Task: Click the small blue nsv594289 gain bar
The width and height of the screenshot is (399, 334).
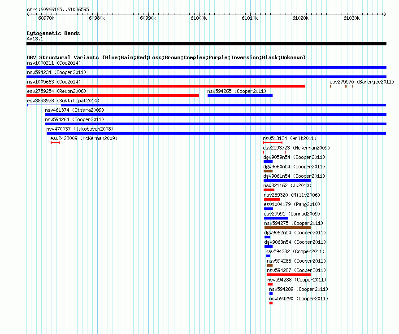Action: point(271,294)
